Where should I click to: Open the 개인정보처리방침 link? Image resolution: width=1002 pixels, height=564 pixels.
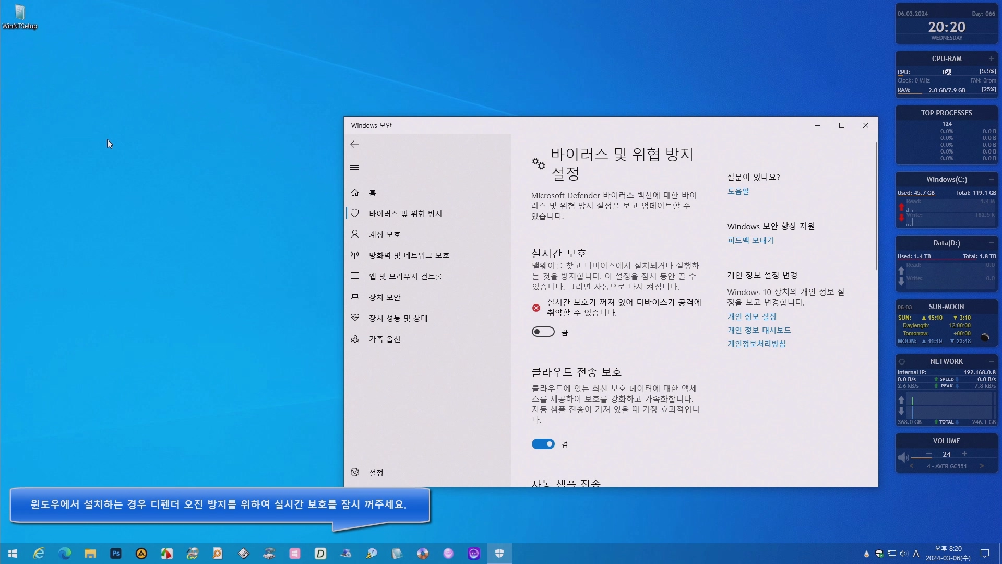pos(756,344)
